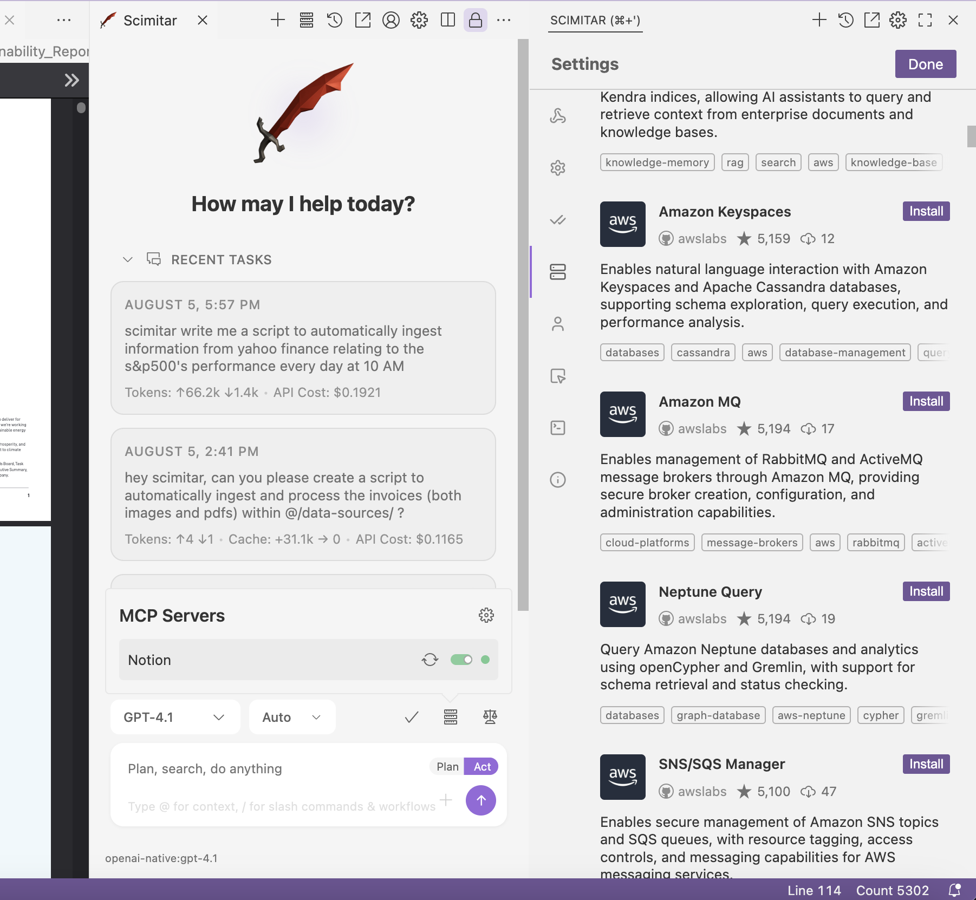Open MCP Servers settings gear

(x=486, y=615)
